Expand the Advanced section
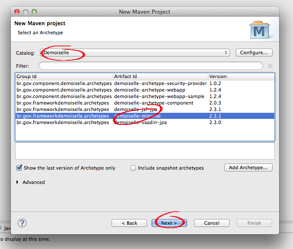This screenshot has width=293, height=249. (x=17, y=182)
